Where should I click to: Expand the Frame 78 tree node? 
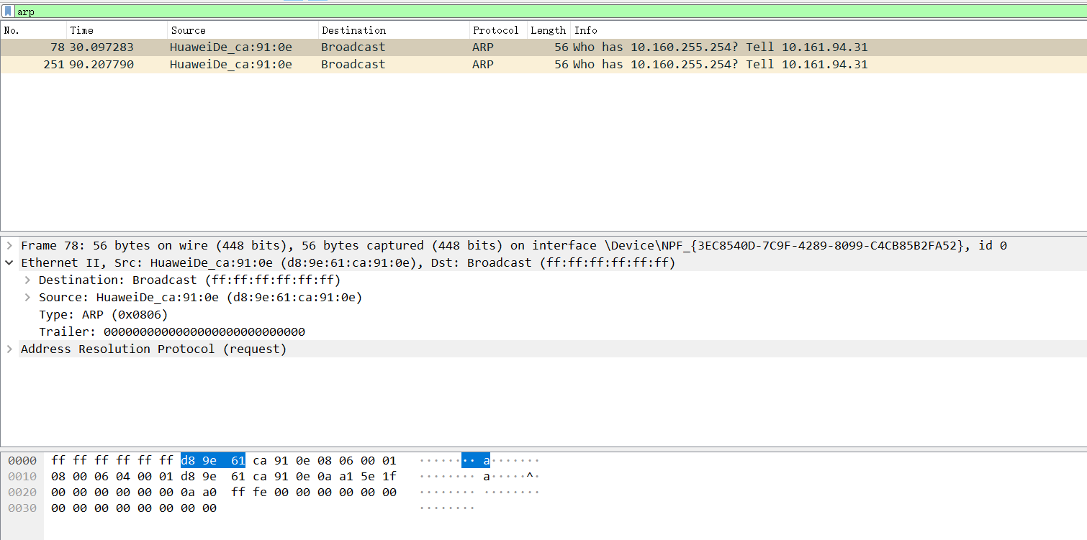point(9,246)
